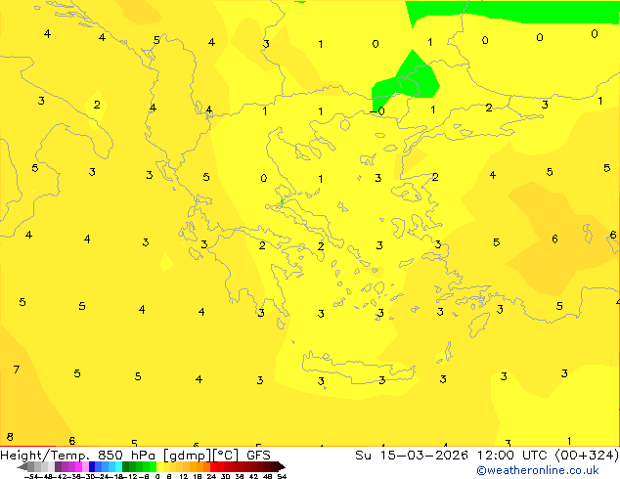
Task: Pick the cyan segment of the color scale
Action: (118, 466)
